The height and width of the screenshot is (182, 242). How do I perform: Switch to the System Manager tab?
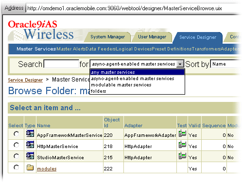pyautogui.click(x=108, y=37)
